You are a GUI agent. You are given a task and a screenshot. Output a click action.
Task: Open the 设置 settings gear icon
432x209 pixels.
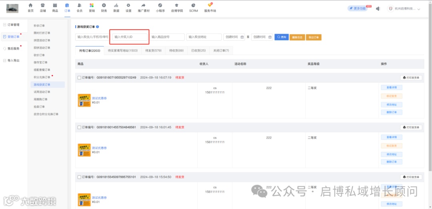coord(128,5)
